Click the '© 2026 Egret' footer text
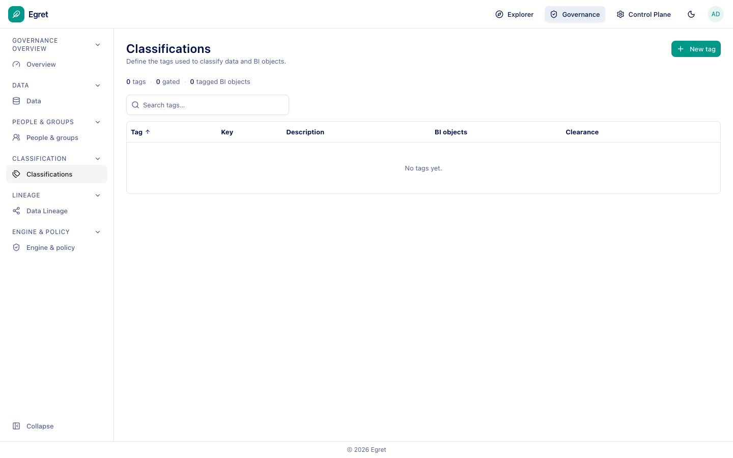Screen dimensions: 733x458 point(366,450)
